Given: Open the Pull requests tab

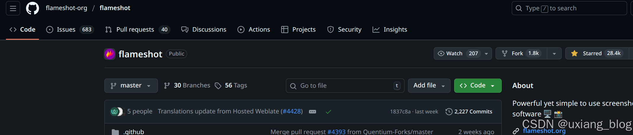Looking at the screenshot, I should click(x=138, y=30).
